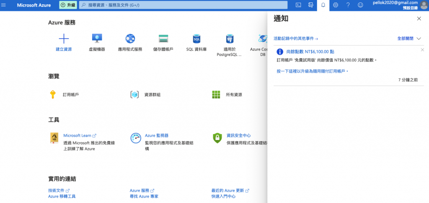Open portal settings via gear icon
The height and width of the screenshot is (203, 429).
click(336, 5)
